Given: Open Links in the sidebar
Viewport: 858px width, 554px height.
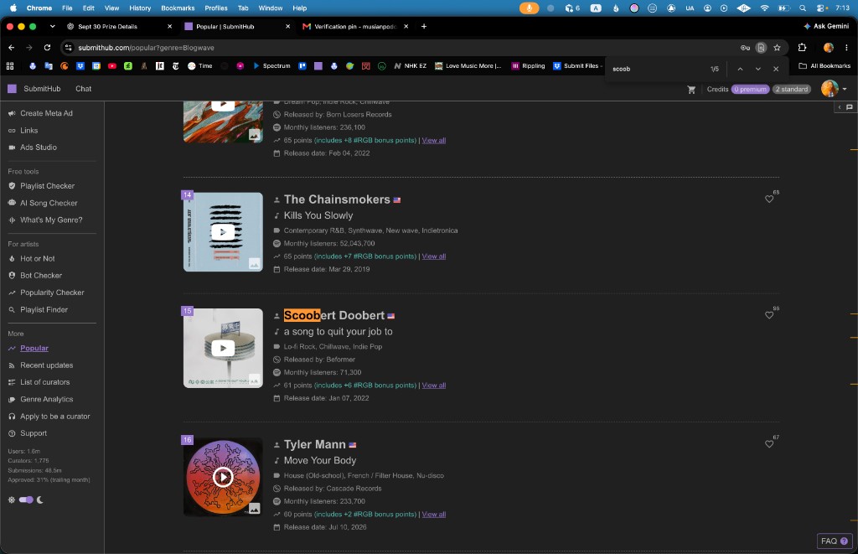Looking at the screenshot, I should 28,130.
